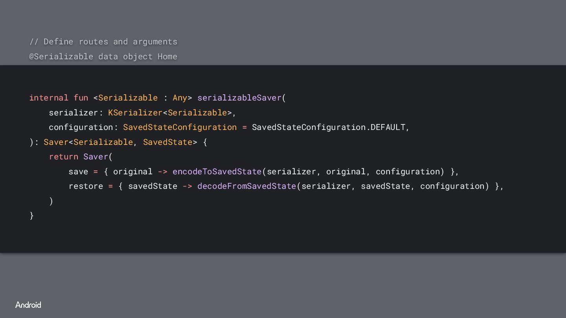
Task: Click the closing curly brace of the function
Action: click(32, 216)
